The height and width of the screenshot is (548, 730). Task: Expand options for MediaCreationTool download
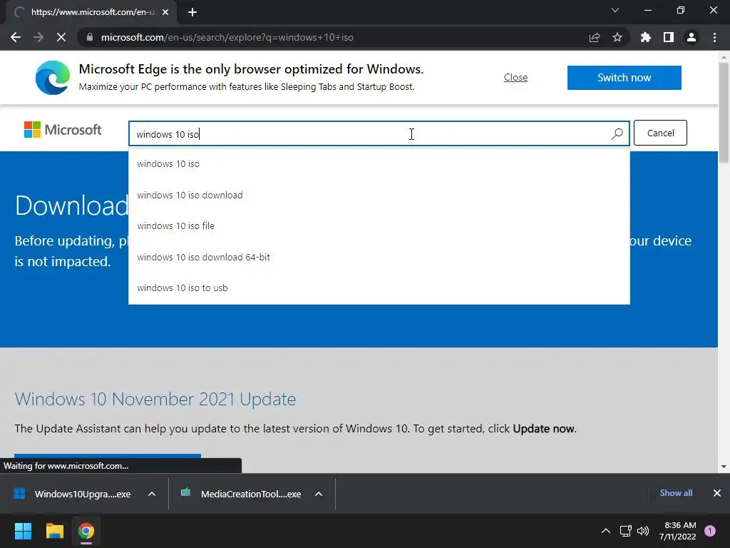click(x=319, y=494)
